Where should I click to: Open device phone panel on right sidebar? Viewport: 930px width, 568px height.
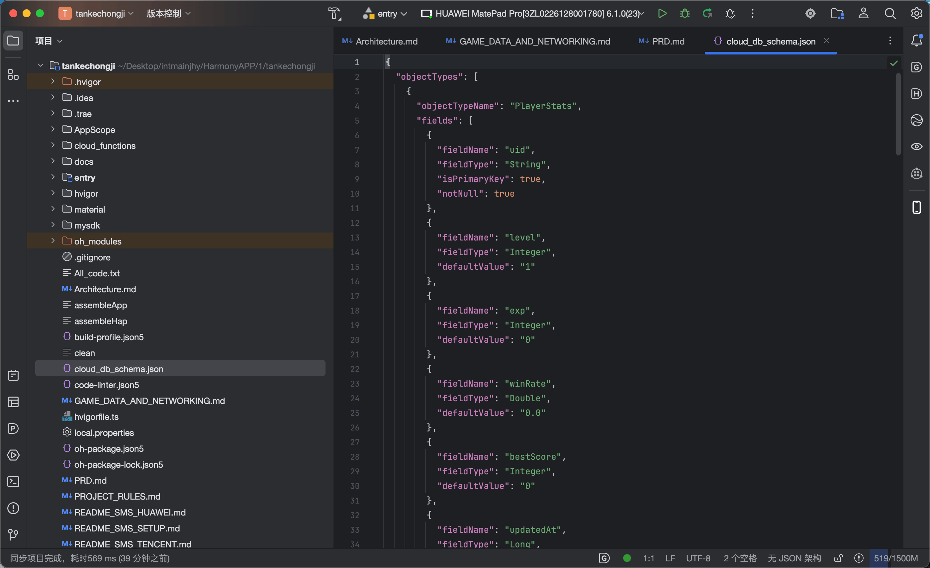(916, 207)
